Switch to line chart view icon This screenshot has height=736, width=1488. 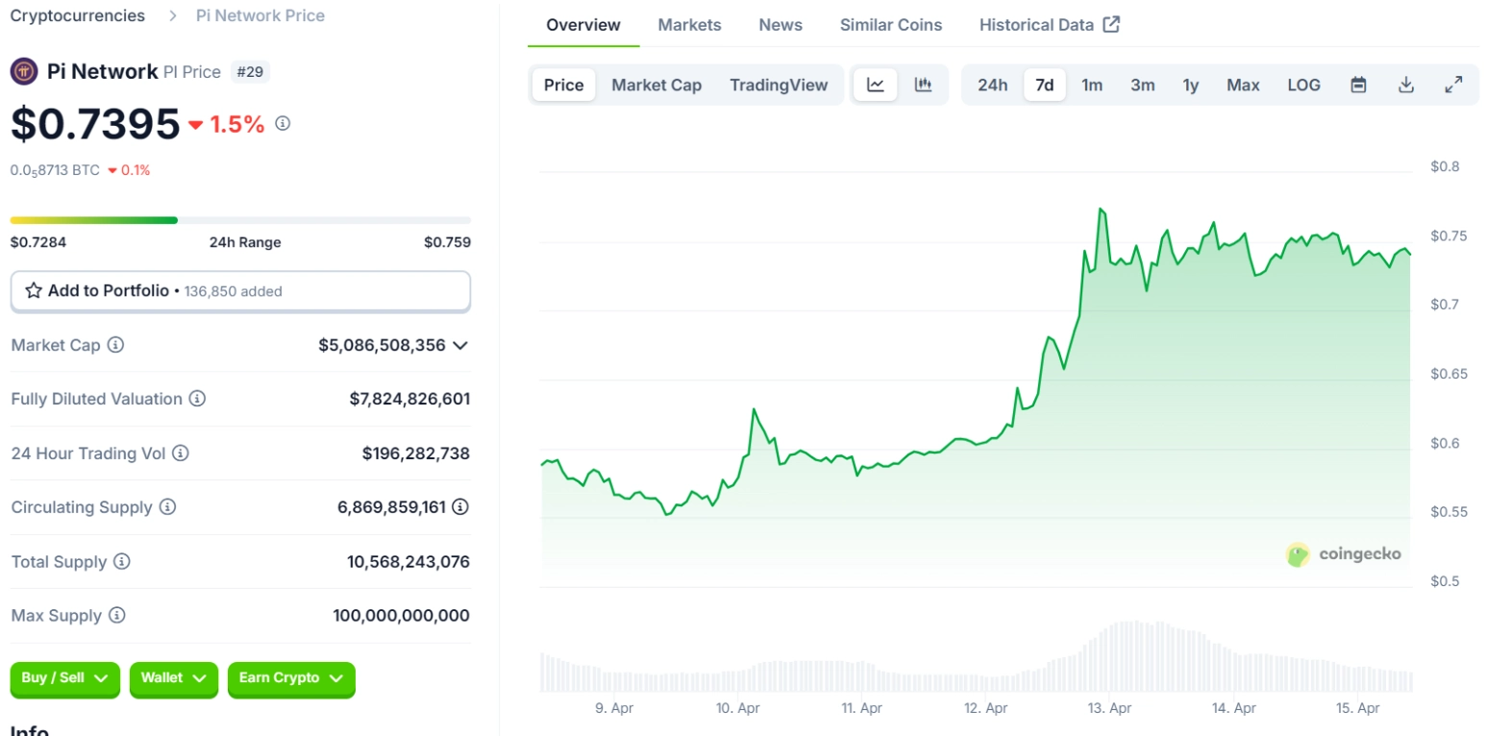[x=876, y=85]
